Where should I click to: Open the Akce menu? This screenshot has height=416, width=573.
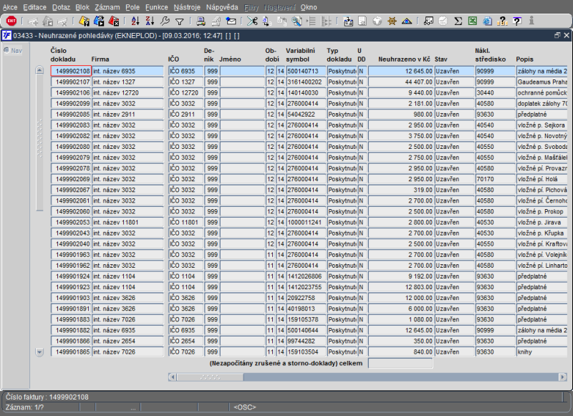[10, 7]
